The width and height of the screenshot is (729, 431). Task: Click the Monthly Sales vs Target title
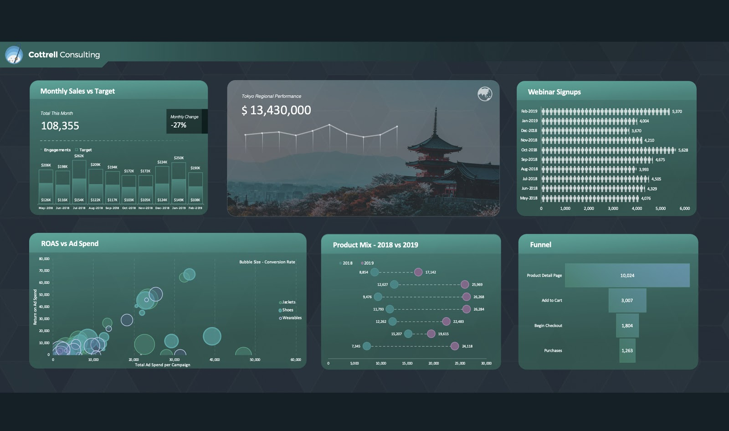click(x=77, y=91)
